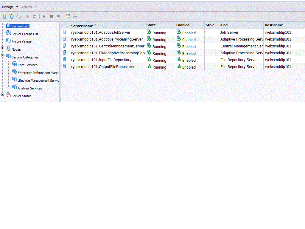Screen dimensions: 305x229
Task: Select Server Groups in the tree
Action: (x=22, y=42)
